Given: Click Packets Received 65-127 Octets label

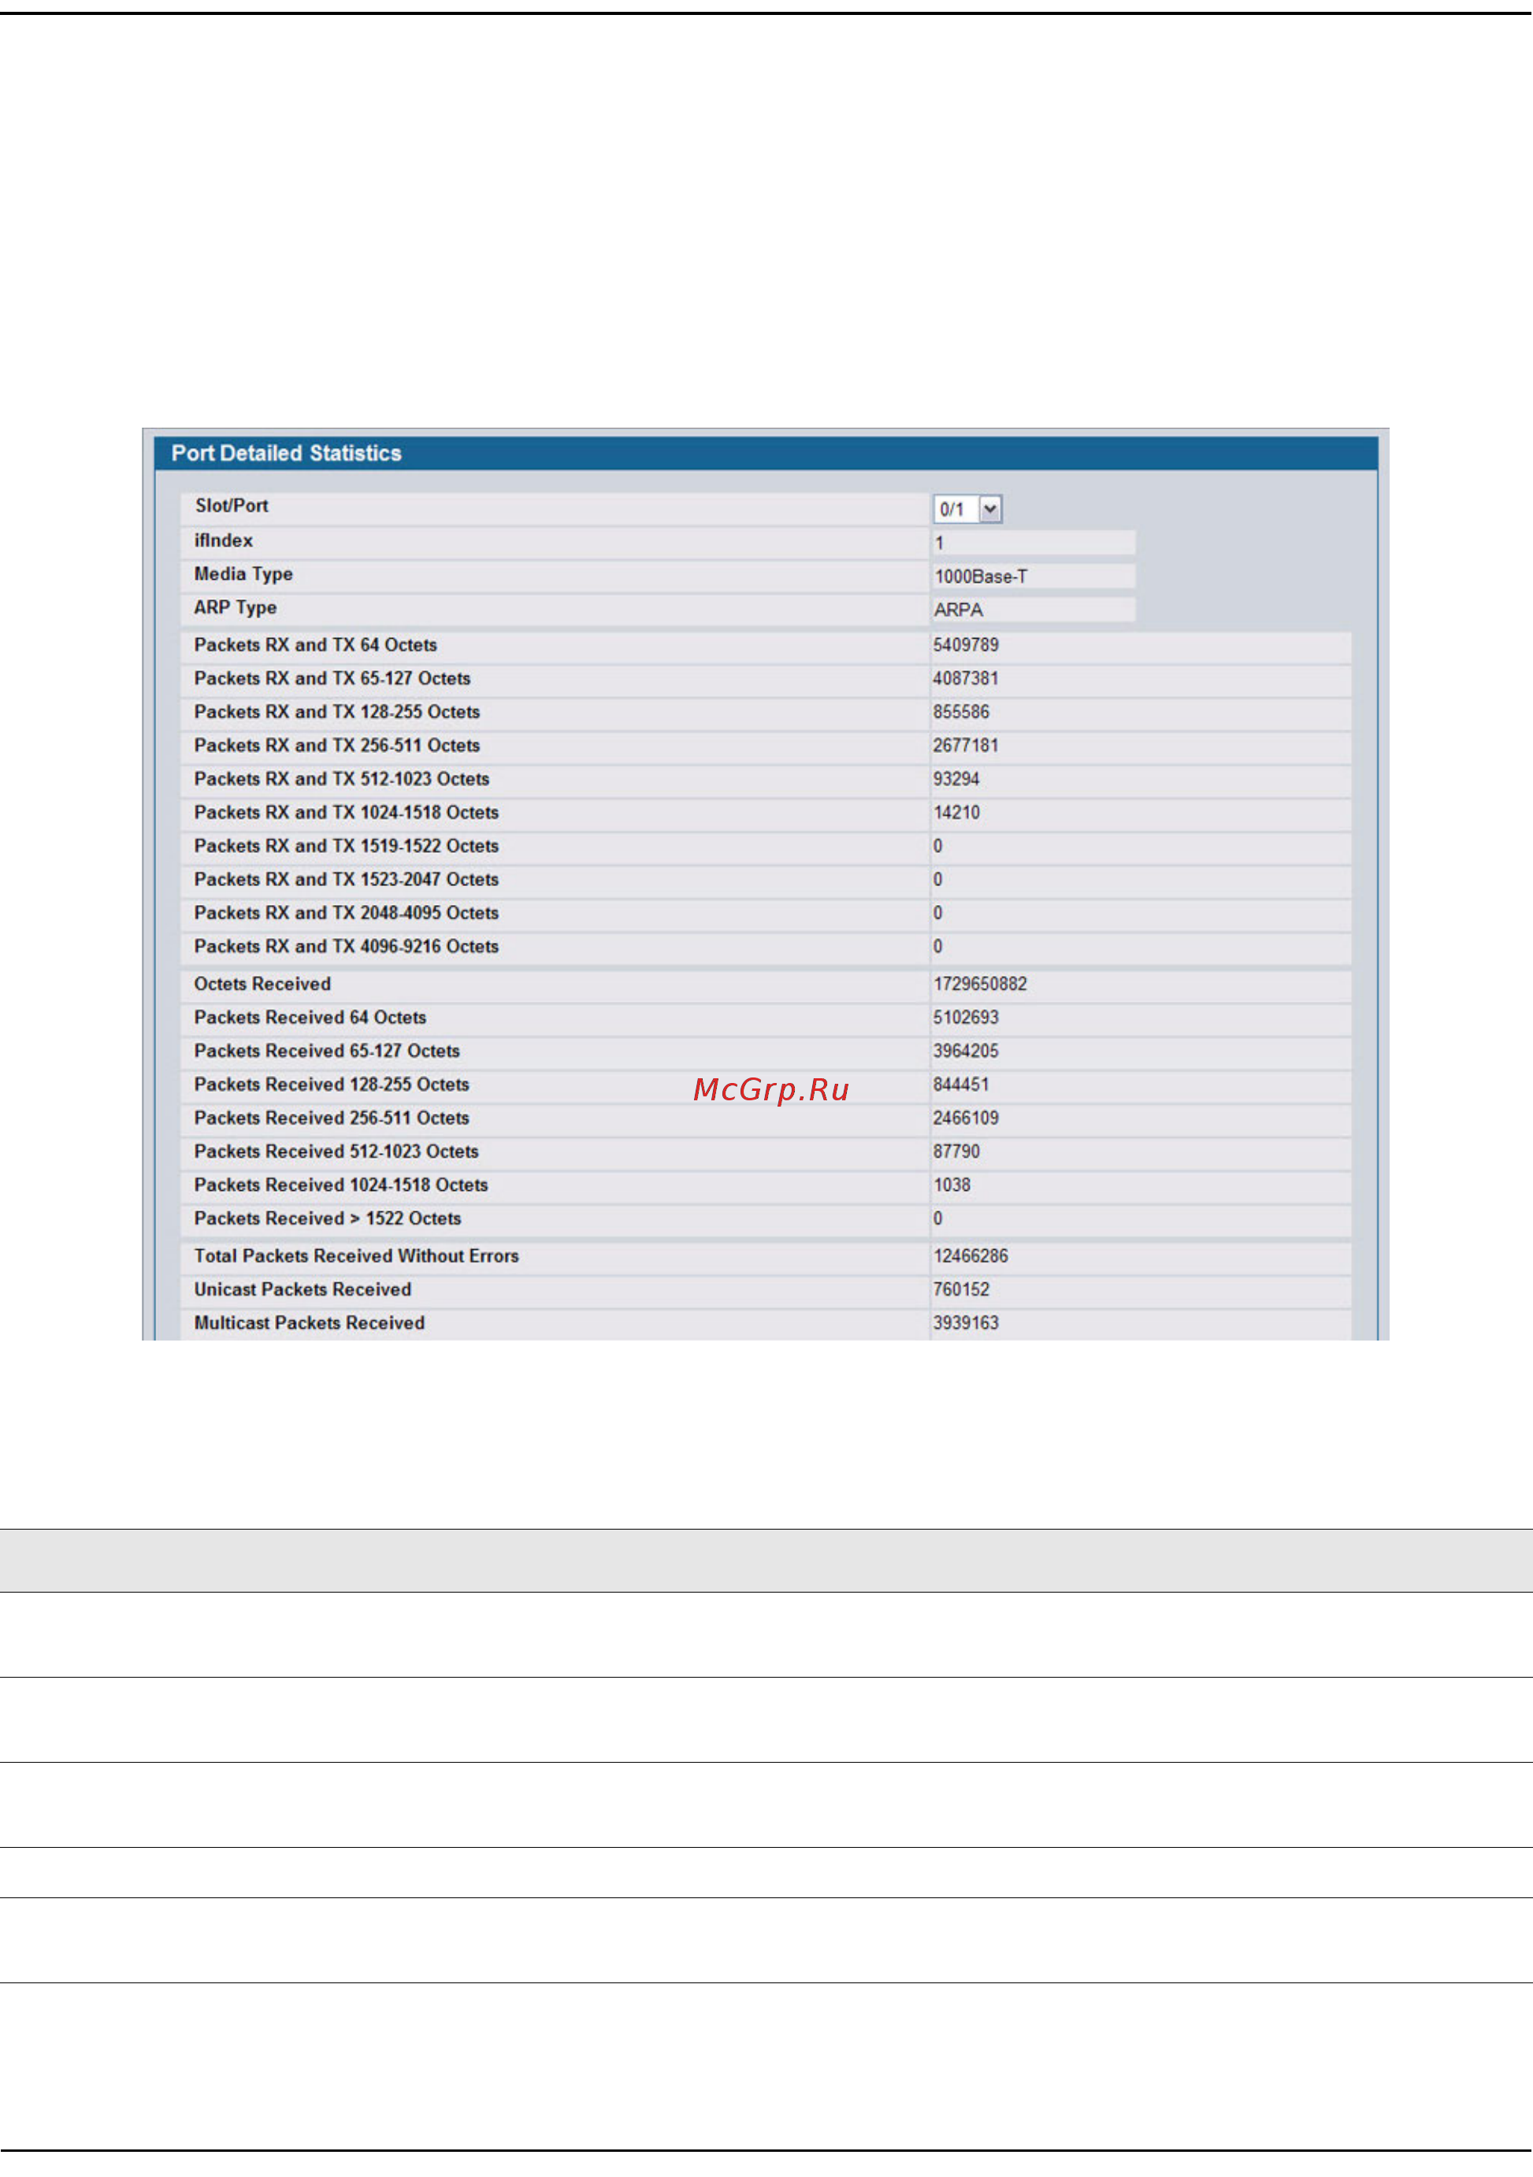Looking at the screenshot, I should pyautogui.click(x=327, y=1051).
